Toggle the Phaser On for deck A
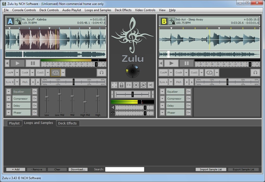 (34, 112)
